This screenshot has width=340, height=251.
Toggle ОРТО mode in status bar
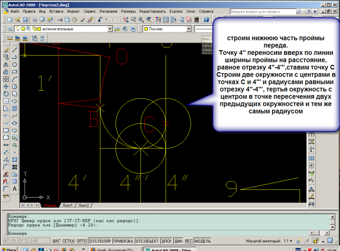point(82,241)
